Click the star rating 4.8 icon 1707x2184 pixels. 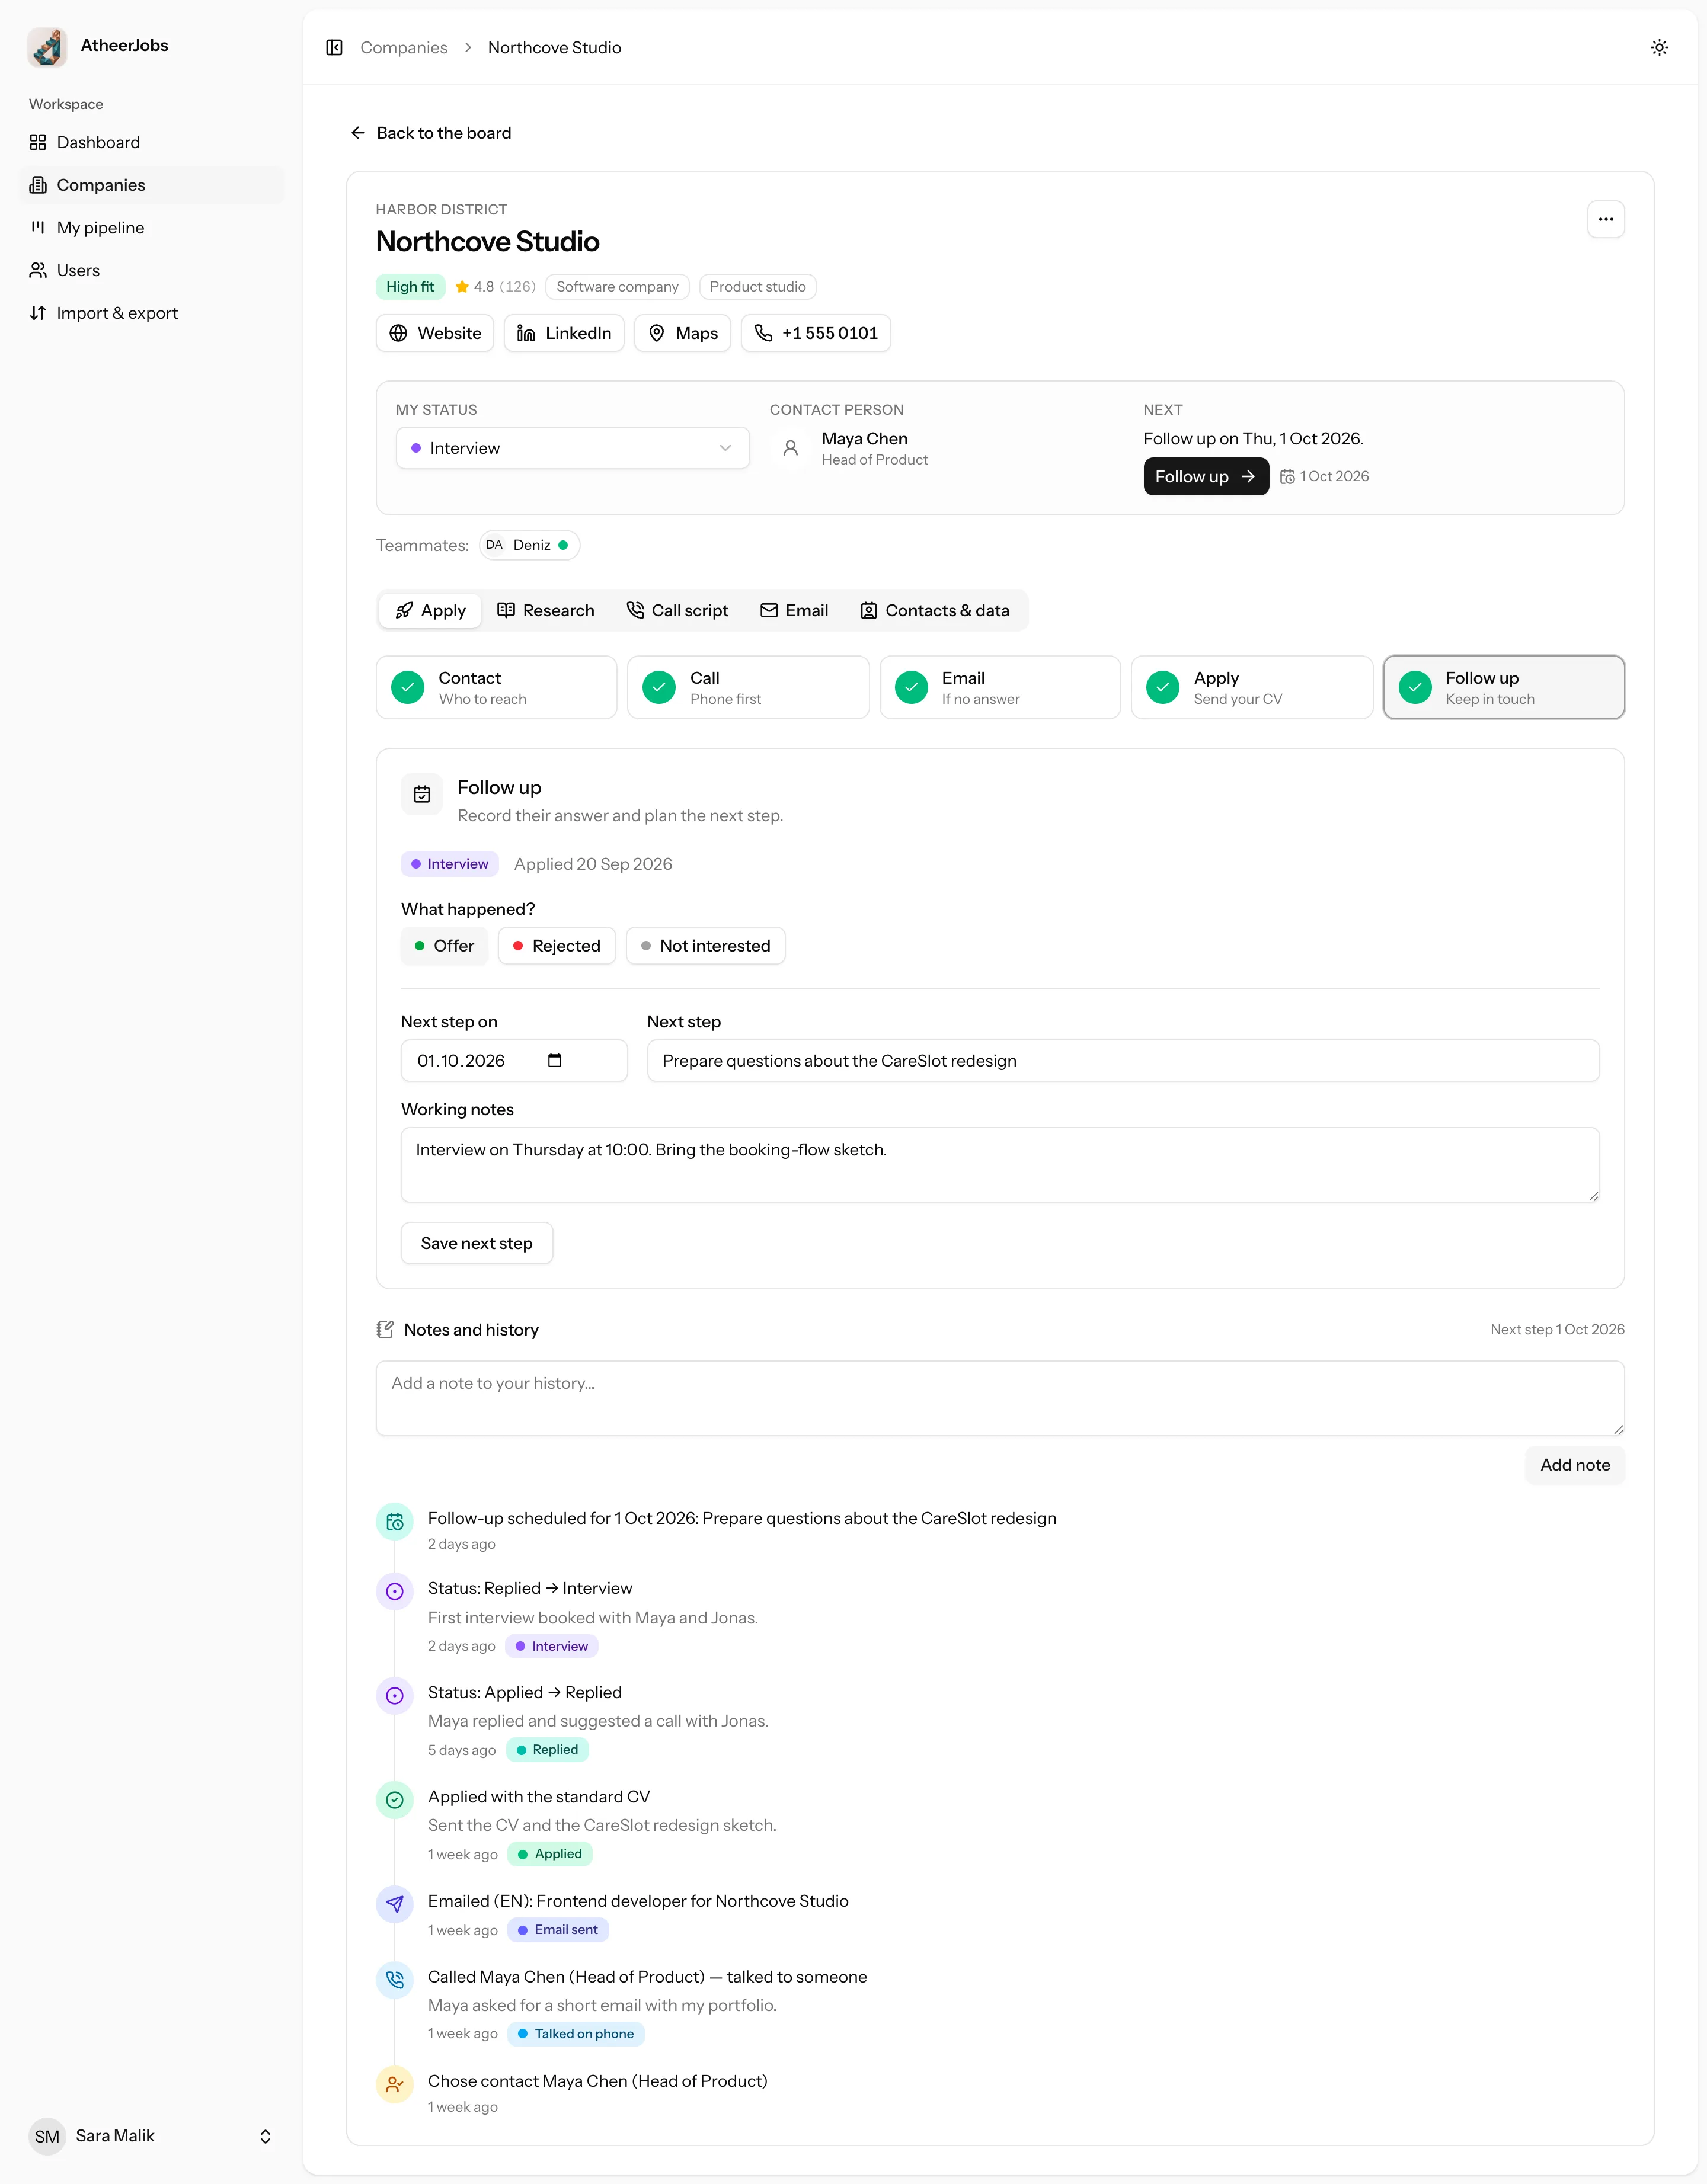(x=462, y=287)
